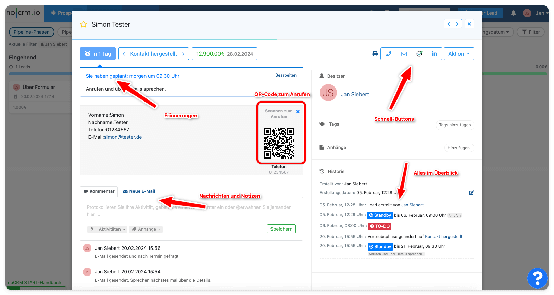The image size is (554, 295).
Task: Expand the Aktivitäten dropdown
Action: pyautogui.click(x=107, y=229)
